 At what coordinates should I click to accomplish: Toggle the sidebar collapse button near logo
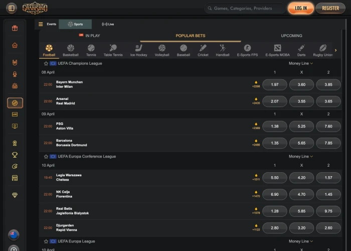point(12,9)
